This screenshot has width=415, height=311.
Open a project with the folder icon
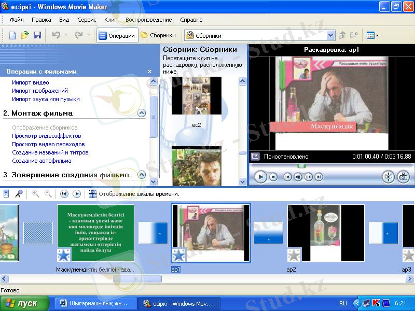pos(24,36)
